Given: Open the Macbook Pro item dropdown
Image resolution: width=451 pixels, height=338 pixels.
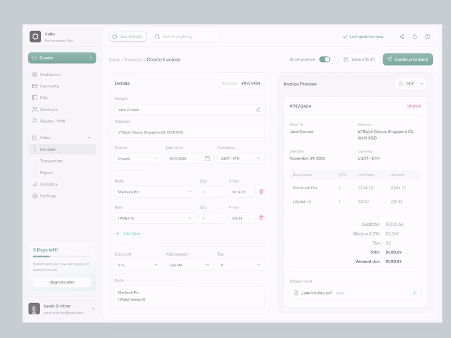Looking at the screenshot, I should [x=155, y=192].
